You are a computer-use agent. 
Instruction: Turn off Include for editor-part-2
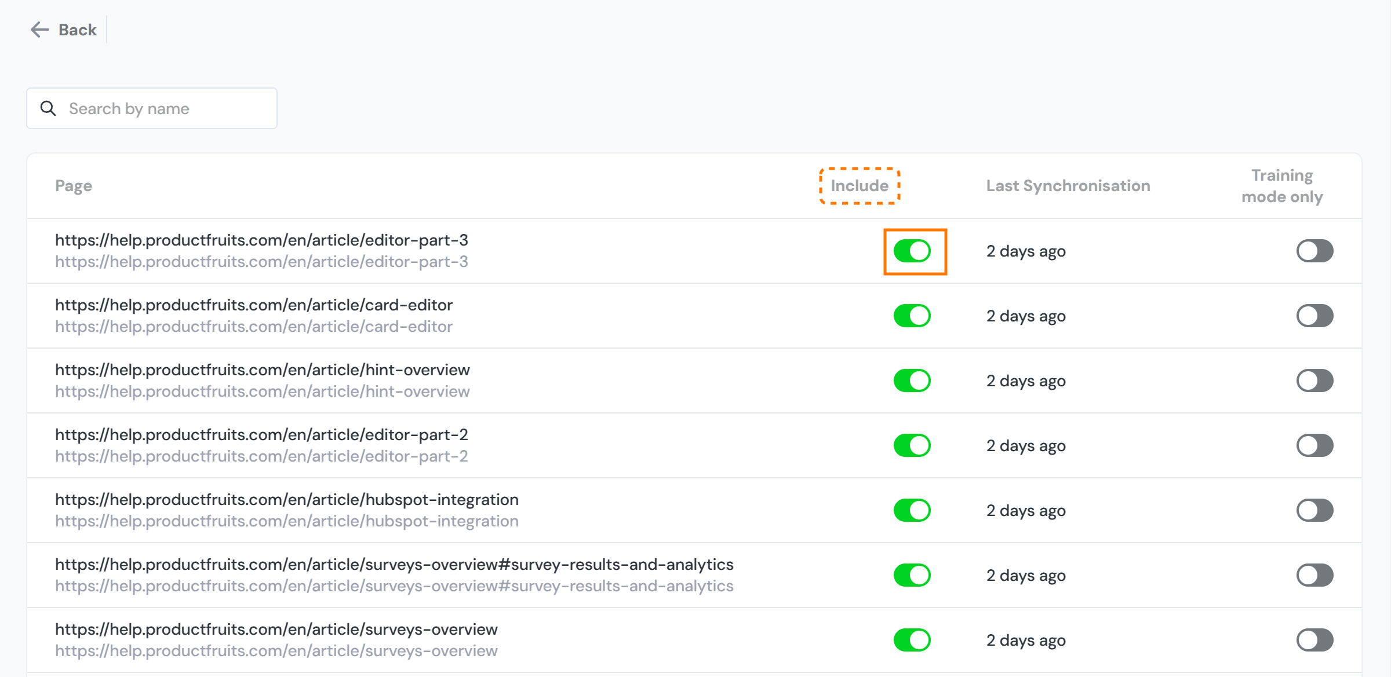(912, 445)
